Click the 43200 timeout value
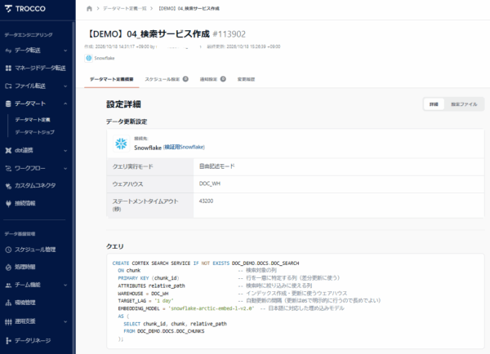 (x=206, y=201)
